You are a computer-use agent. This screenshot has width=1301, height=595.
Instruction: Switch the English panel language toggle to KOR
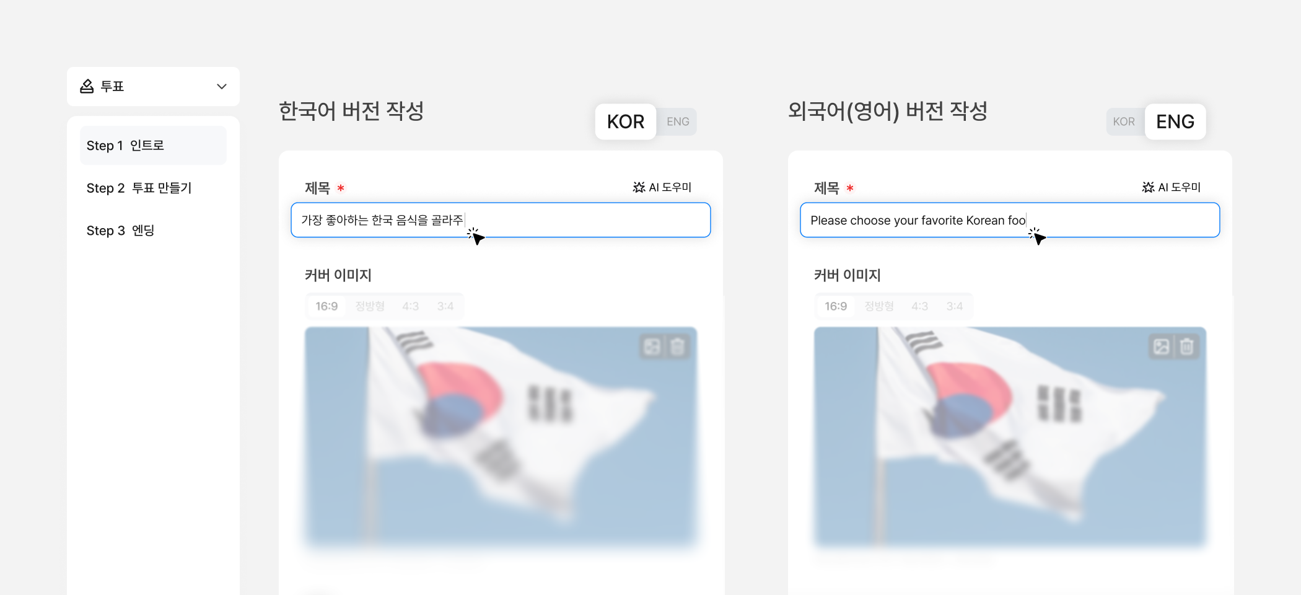point(1124,121)
